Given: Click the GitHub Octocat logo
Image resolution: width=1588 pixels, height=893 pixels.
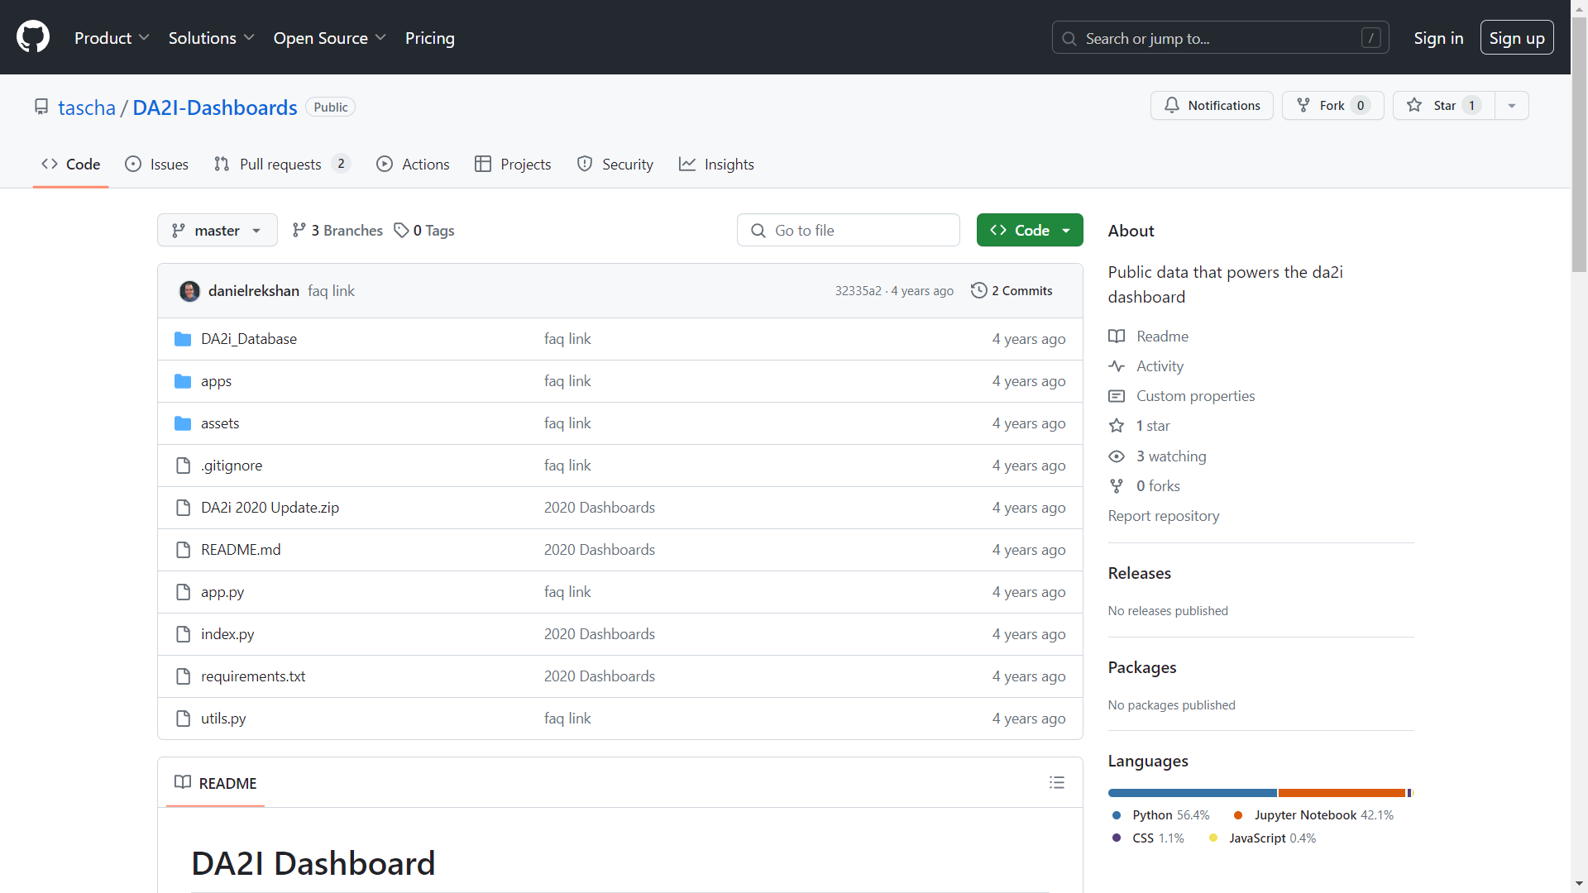Looking at the screenshot, I should tap(33, 38).
